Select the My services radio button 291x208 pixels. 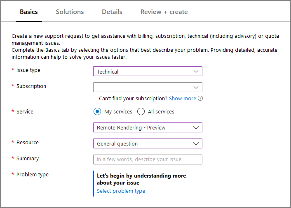click(x=97, y=111)
